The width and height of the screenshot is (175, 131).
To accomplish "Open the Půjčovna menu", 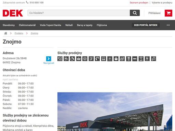I will coord(102,25).
